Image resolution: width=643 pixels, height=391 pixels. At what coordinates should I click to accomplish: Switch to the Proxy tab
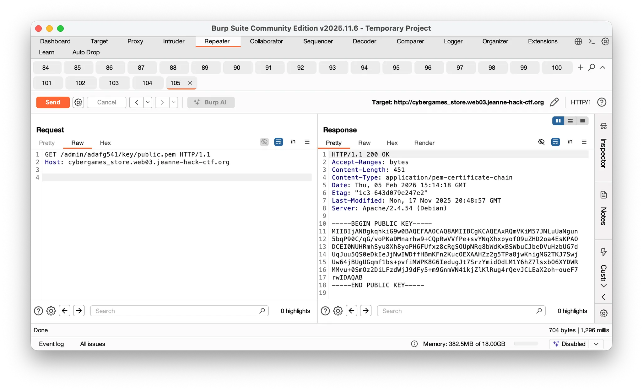(135, 41)
